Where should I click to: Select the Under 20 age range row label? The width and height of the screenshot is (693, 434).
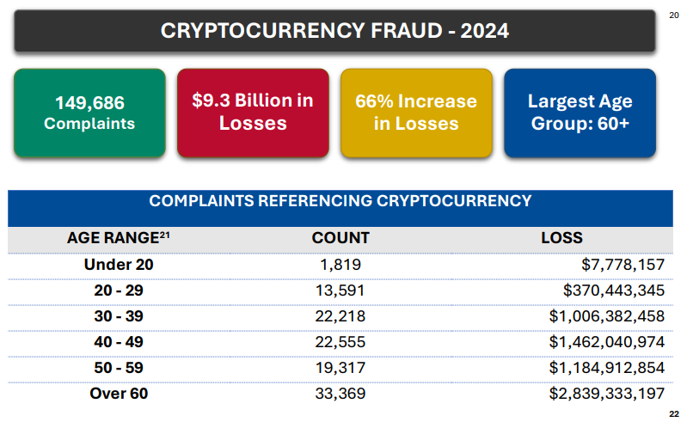click(119, 265)
